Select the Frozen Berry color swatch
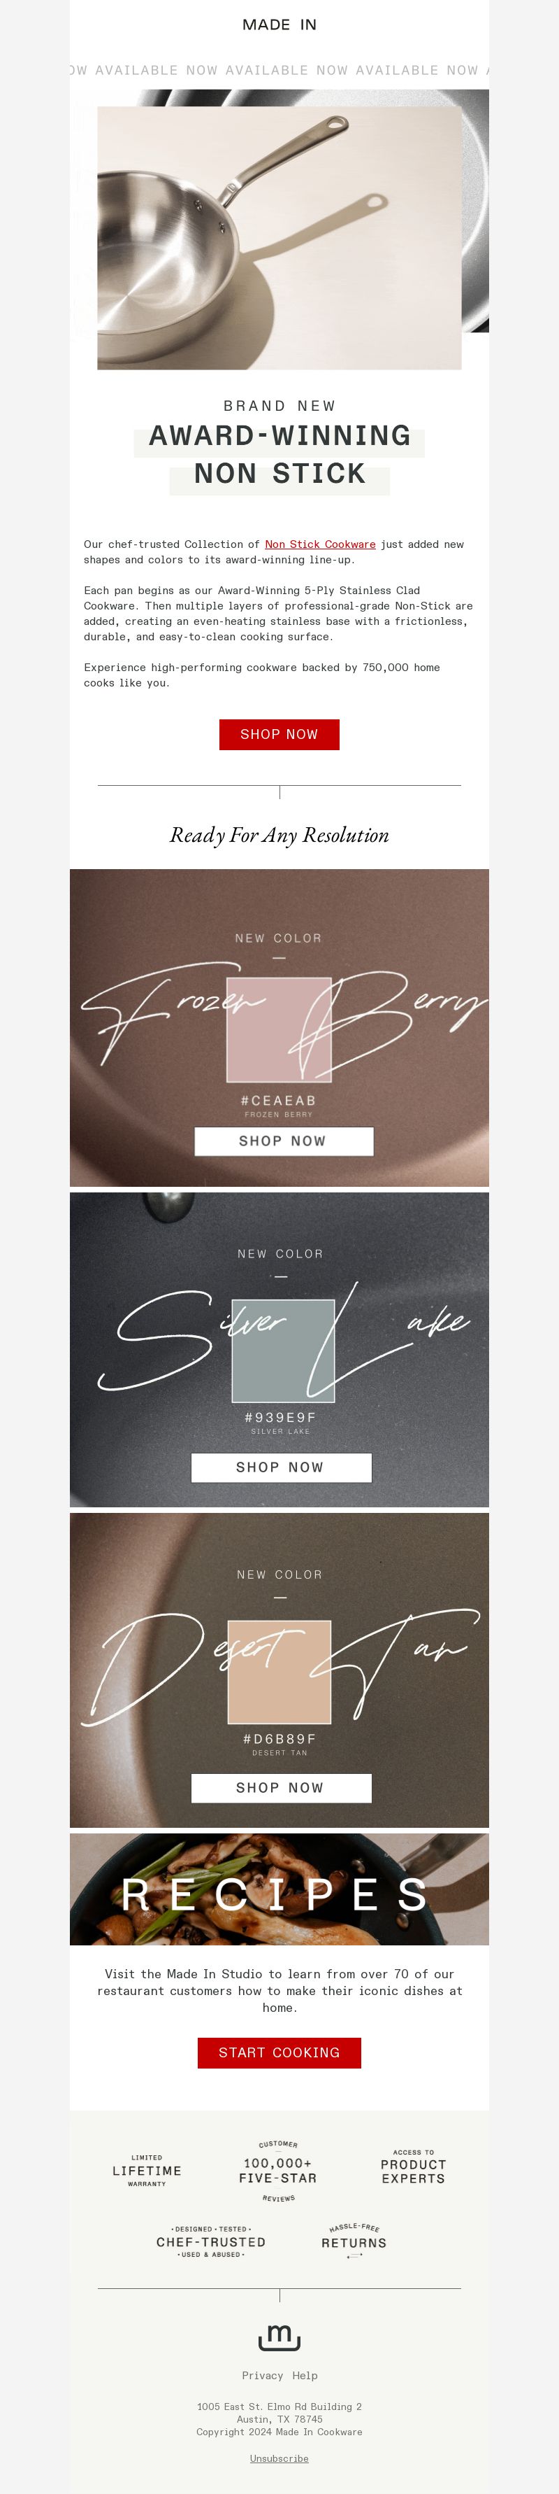Image resolution: width=559 pixels, height=2494 pixels. pyautogui.click(x=279, y=1030)
